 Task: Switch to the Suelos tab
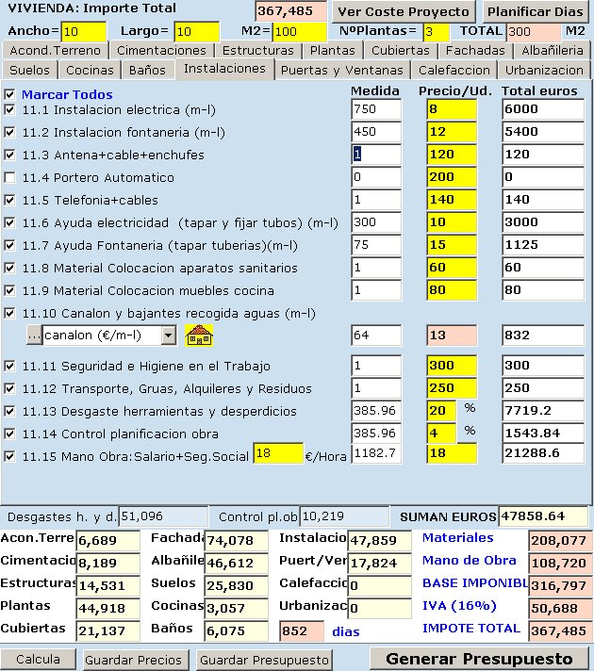point(29,70)
